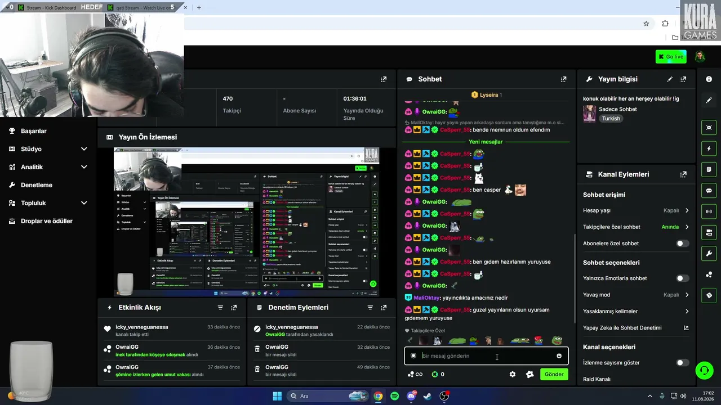
Task: Click the Yayın Ön İzlemesi stream preview
Action: [x=246, y=222]
